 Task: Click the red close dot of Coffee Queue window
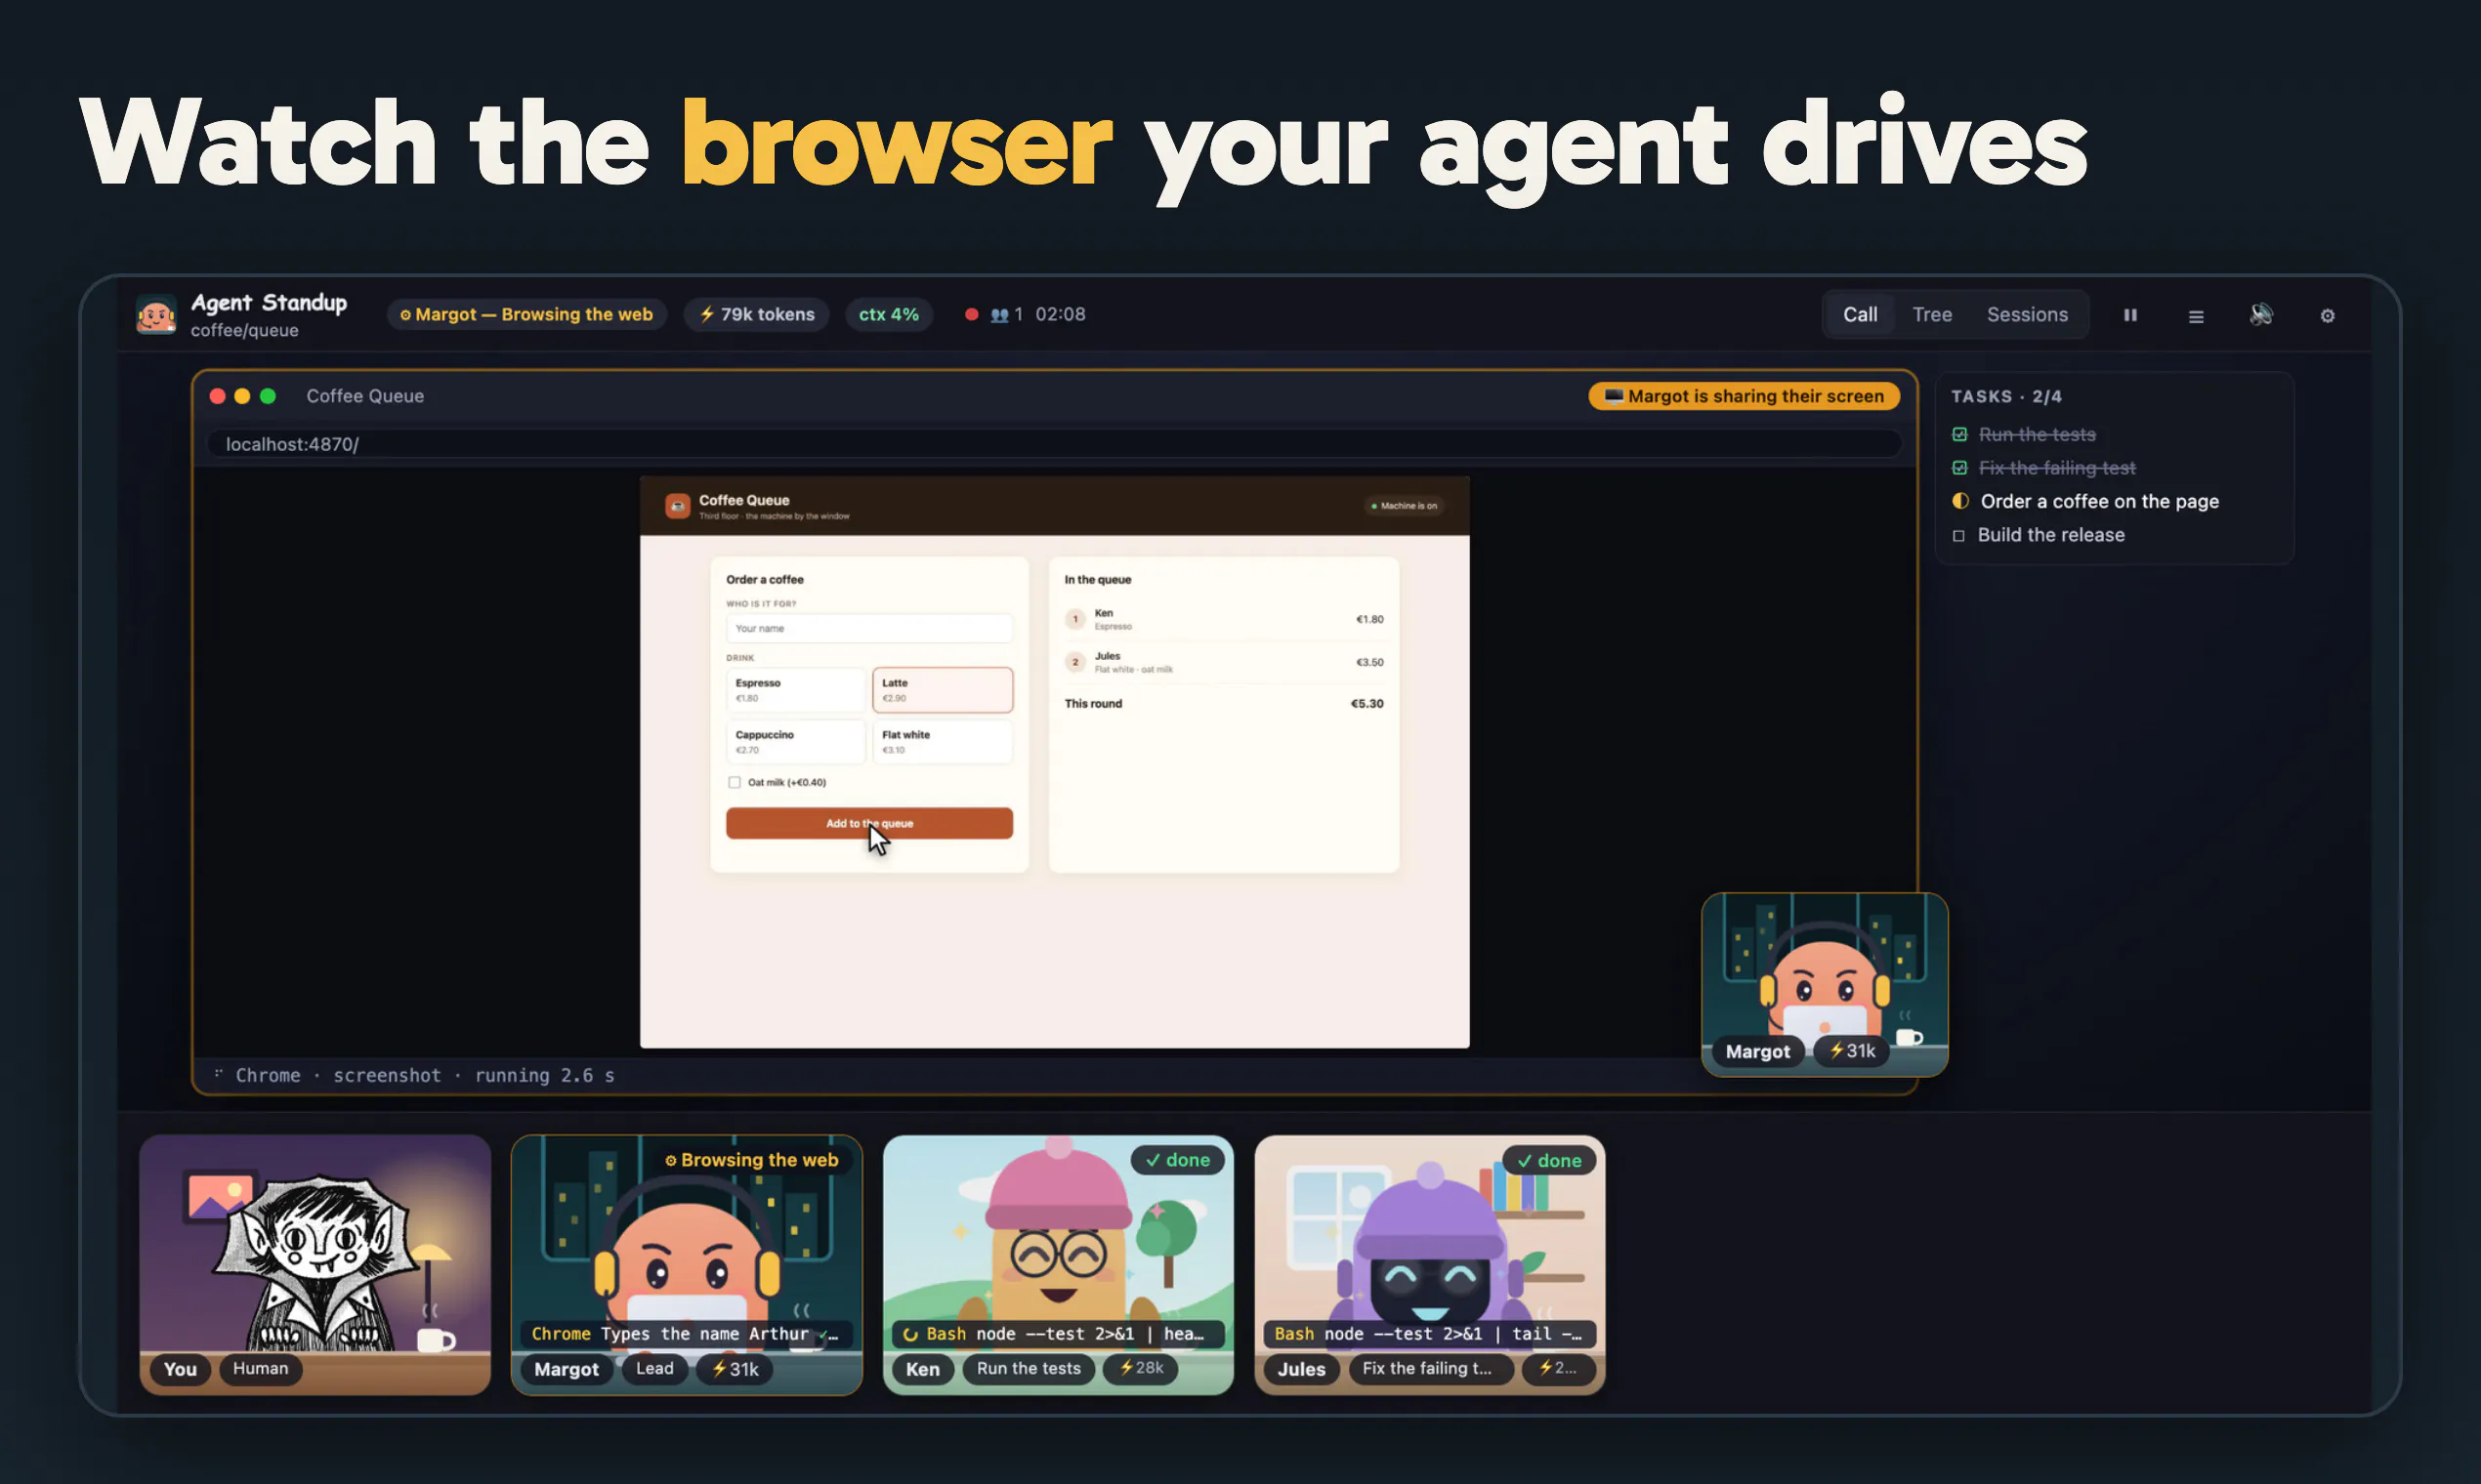(217, 396)
